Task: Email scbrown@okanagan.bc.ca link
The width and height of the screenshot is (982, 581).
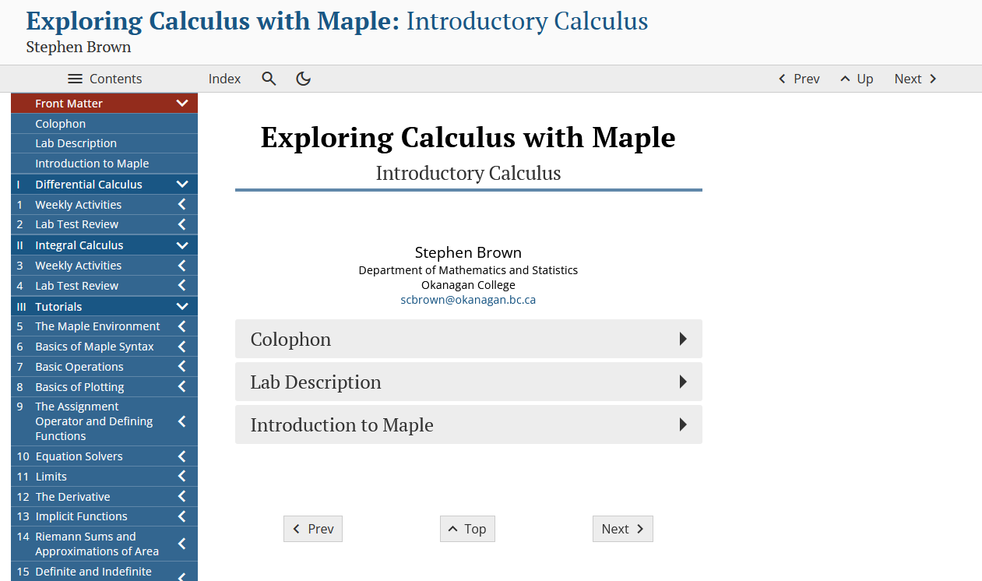Action: click(x=468, y=300)
